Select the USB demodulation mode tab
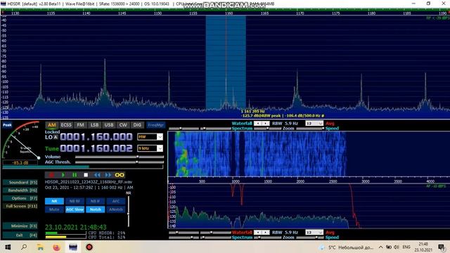This screenshot has height=253, width=450. click(x=109, y=125)
